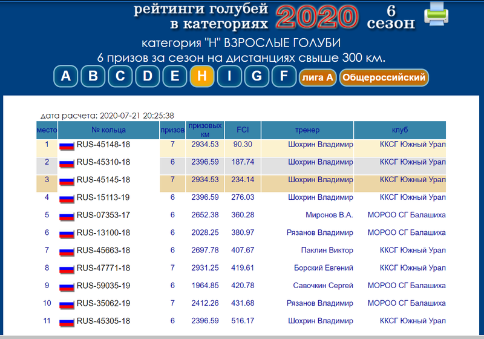The width and height of the screenshot is (484, 339).
Task: Go to category E
Action: [175, 76]
